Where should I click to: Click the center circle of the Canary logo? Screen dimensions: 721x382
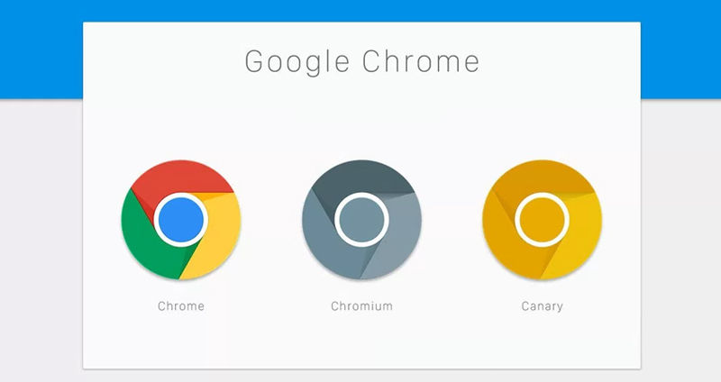(x=543, y=220)
